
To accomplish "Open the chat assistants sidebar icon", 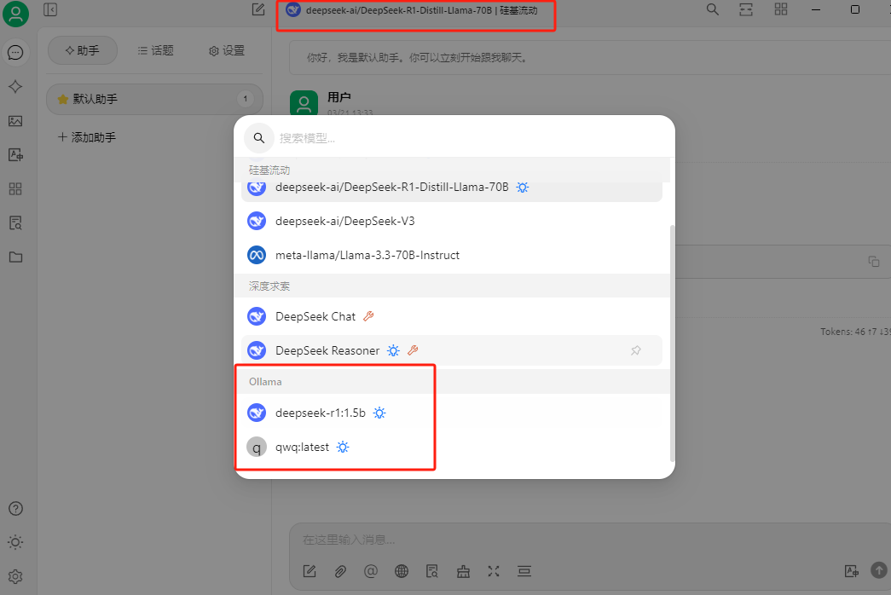I will point(16,53).
